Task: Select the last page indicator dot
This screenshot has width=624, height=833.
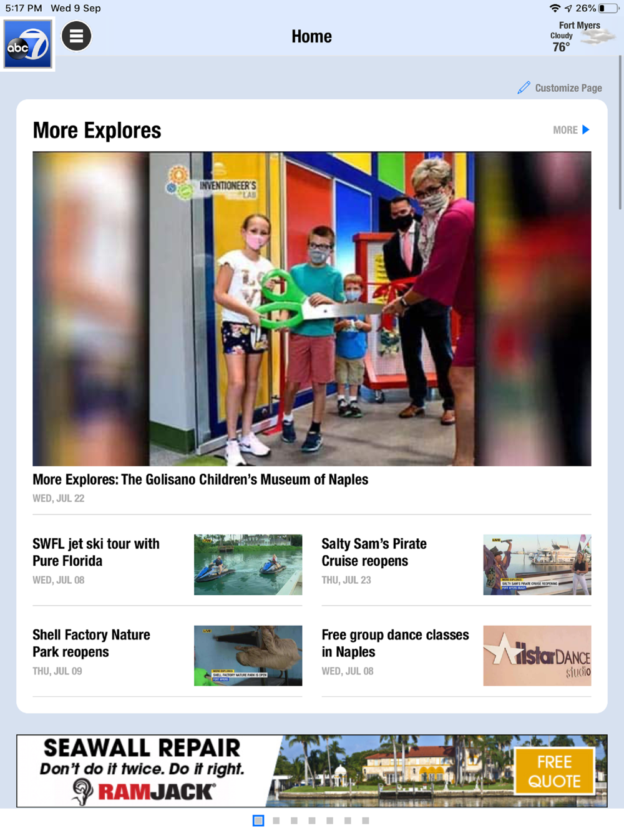Action: 366,821
